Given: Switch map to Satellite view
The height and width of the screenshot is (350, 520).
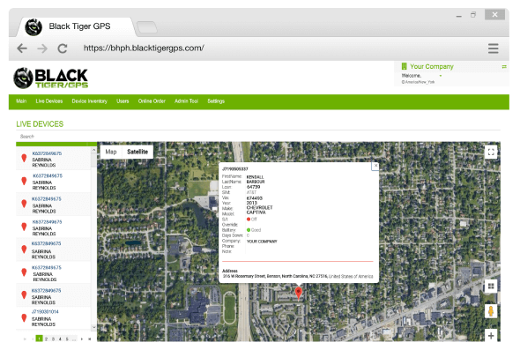Looking at the screenshot, I should [x=137, y=152].
